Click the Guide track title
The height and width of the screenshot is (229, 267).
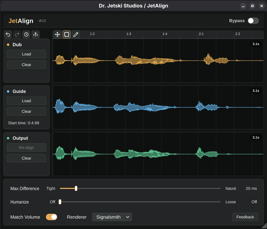[19, 91]
